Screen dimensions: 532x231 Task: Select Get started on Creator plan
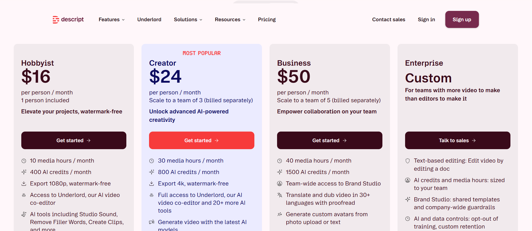click(202, 140)
